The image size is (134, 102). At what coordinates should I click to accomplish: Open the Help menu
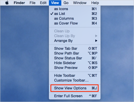pos(95,3)
